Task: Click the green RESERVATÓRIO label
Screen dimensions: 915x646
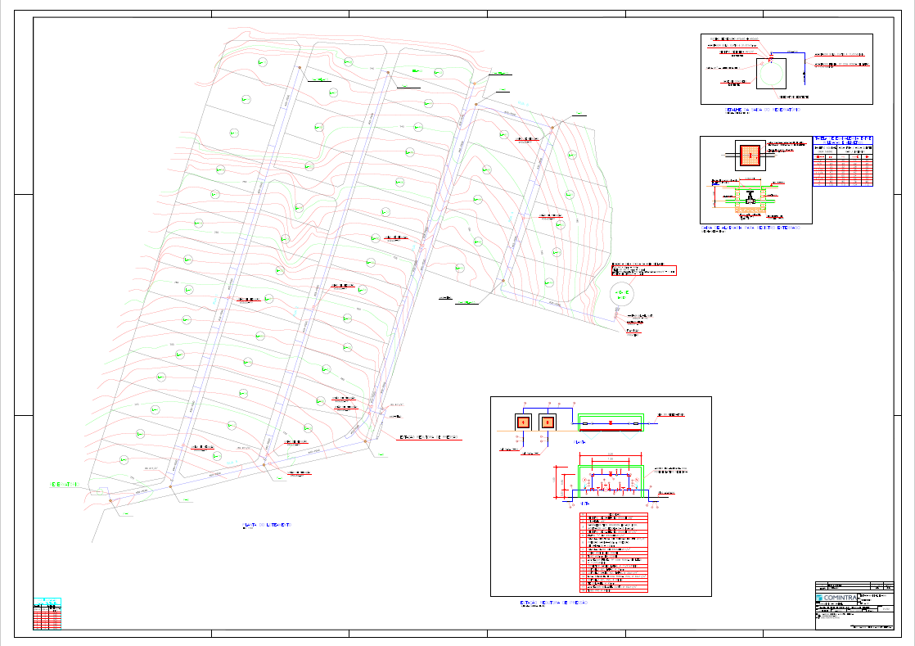Action: [64, 486]
